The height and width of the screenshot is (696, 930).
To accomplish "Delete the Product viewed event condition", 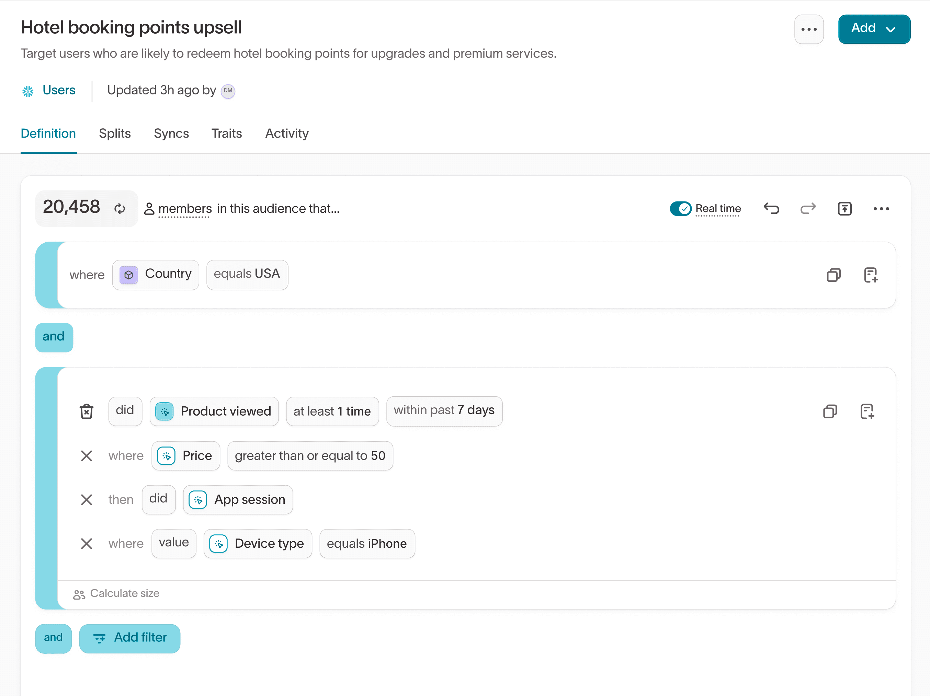I will [x=87, y=411].
